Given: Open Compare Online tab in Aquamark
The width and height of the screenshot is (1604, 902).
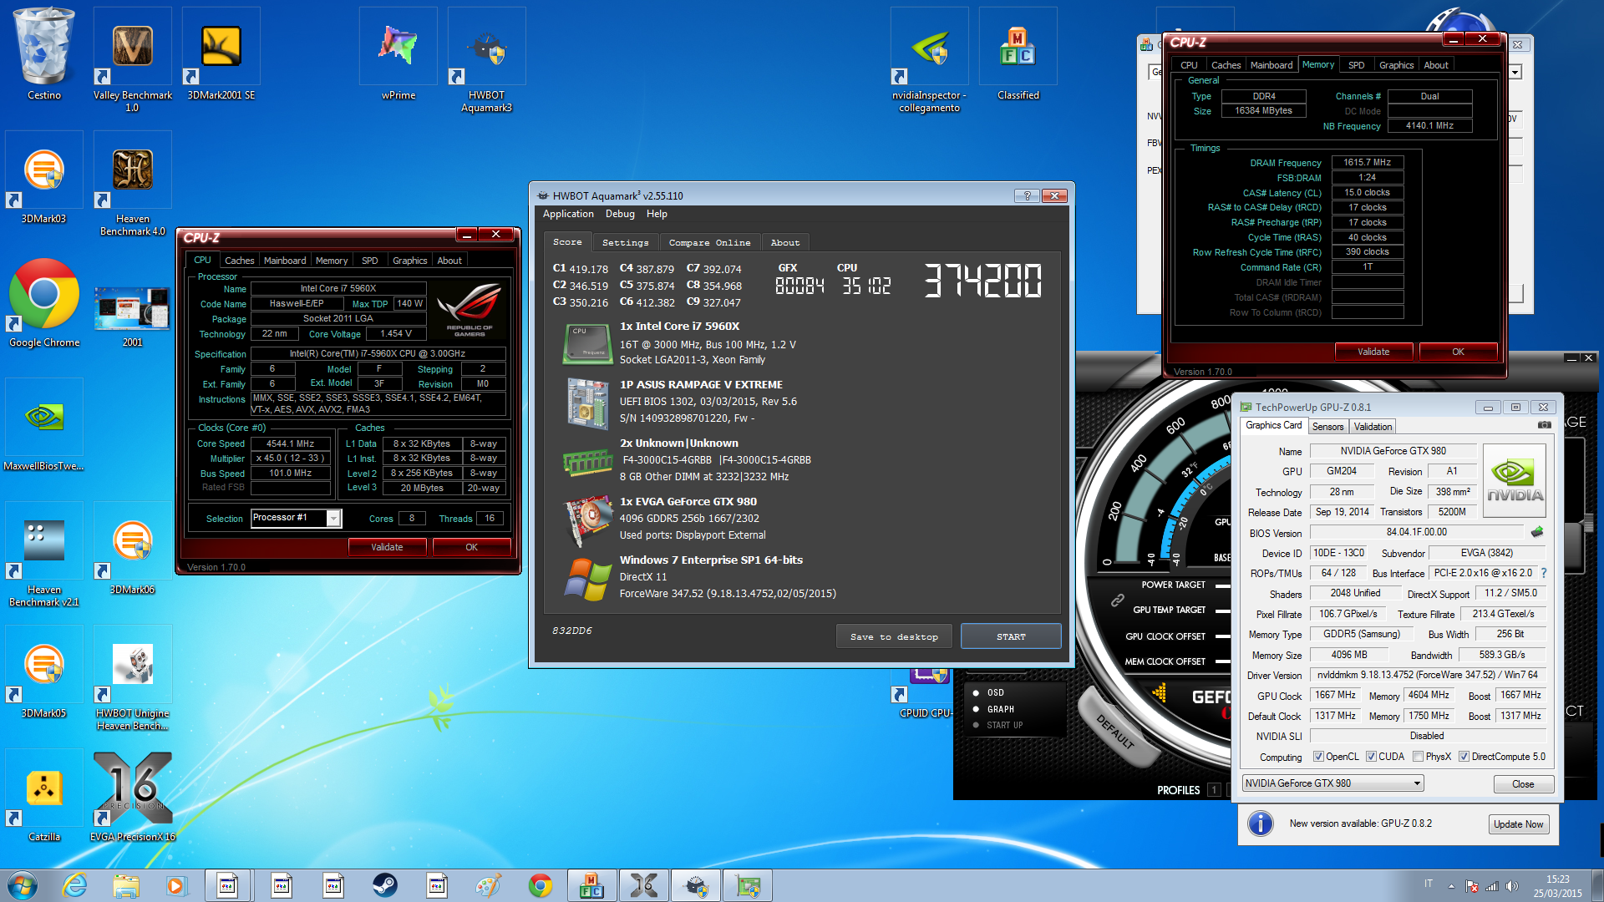Looking at the screenshot, I should 710,242.
